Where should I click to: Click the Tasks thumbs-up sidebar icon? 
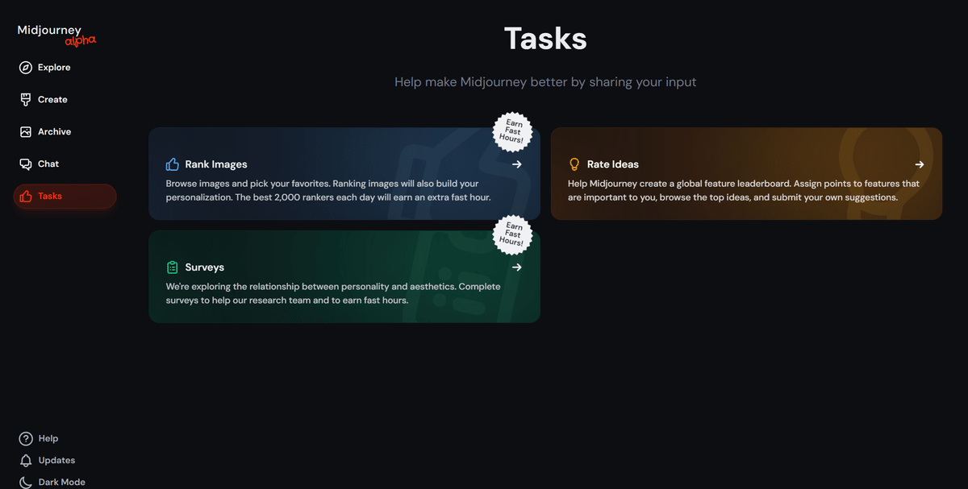click(26, 197)
